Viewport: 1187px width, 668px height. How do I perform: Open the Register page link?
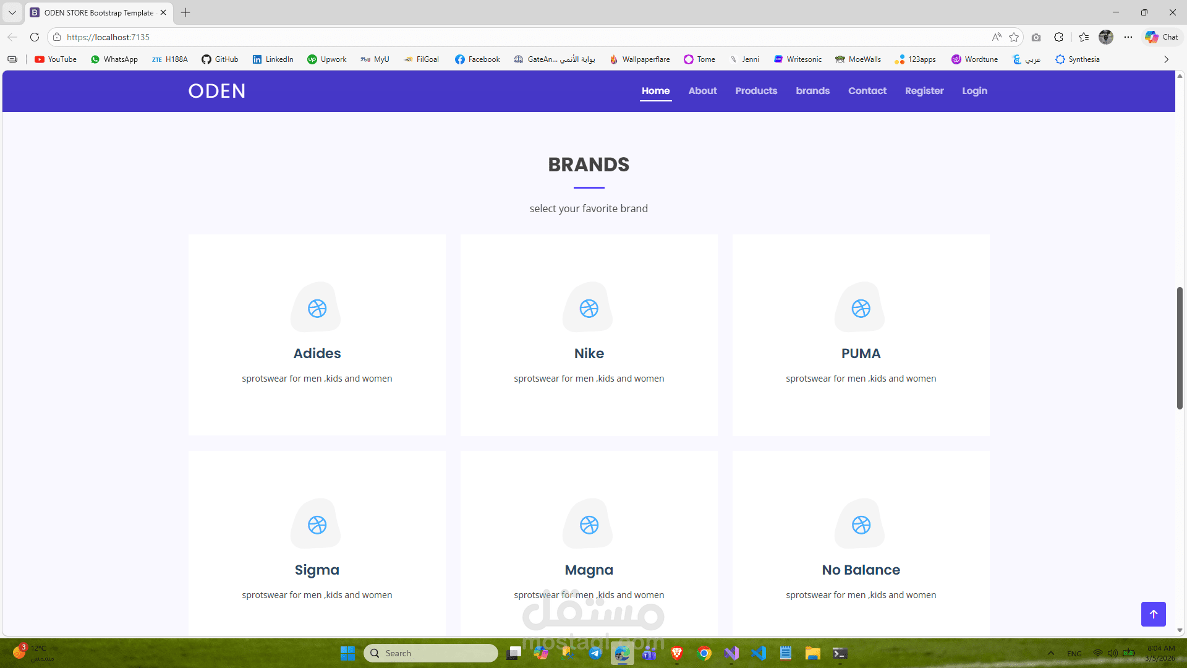tap(924, 91)
